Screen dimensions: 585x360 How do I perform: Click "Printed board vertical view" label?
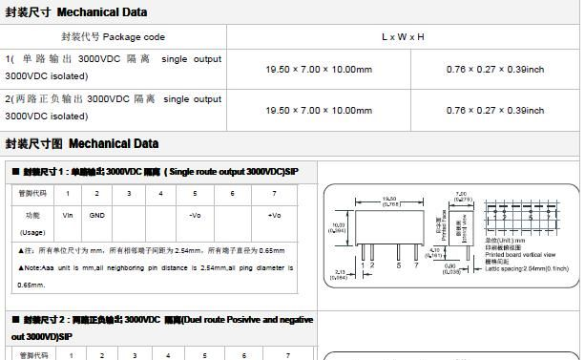point(520,255)
